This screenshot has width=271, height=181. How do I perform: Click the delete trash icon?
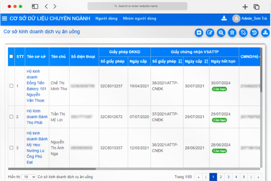point(232,33)
